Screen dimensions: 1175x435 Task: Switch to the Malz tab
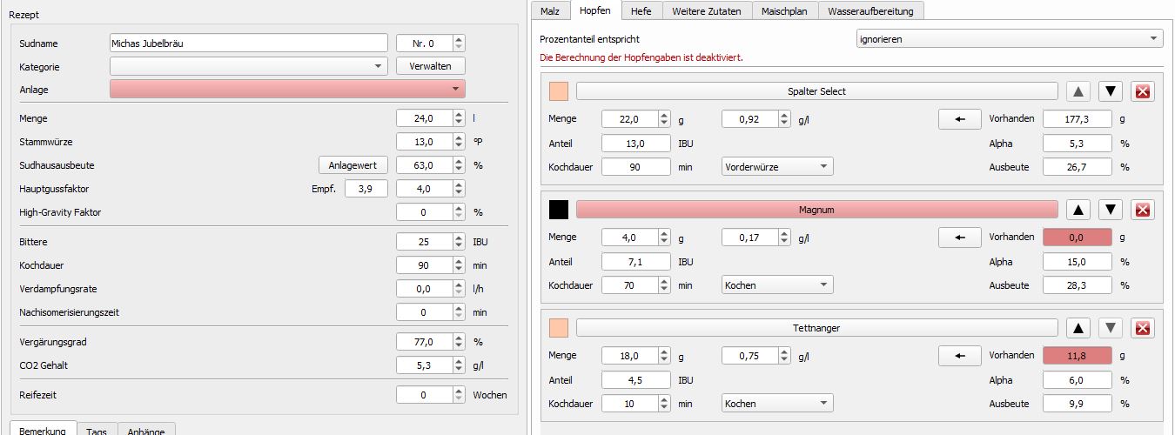(x=550, y=10)
